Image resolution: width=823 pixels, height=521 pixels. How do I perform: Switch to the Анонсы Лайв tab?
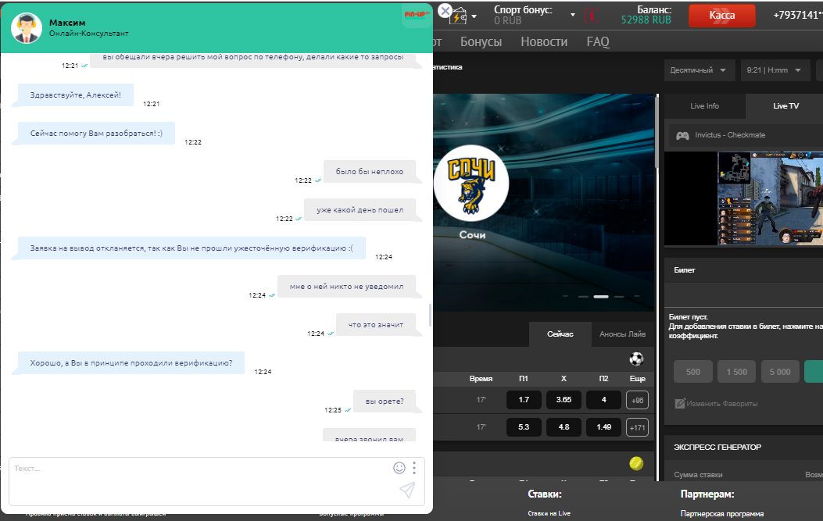tap(622, 334)
